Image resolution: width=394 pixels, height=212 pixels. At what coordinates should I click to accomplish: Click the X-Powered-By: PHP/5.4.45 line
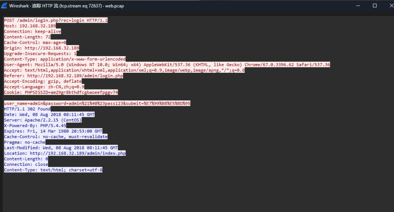[x=35, y=125]
